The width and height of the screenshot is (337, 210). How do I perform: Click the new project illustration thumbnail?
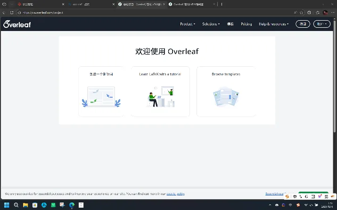coord(101,97)
